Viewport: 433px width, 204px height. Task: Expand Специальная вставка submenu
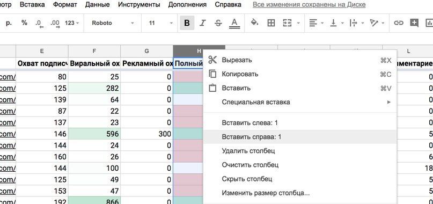[300, 103]
